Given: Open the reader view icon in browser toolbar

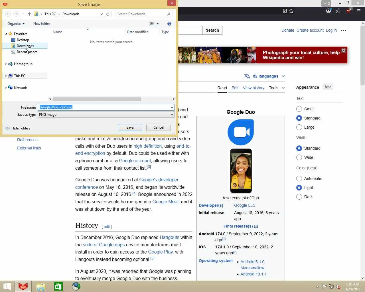Looking at the screenshot, I should click(x=285, y=11).
